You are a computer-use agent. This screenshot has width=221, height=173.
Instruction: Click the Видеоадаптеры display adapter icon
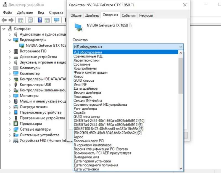[x=16, y=40]
